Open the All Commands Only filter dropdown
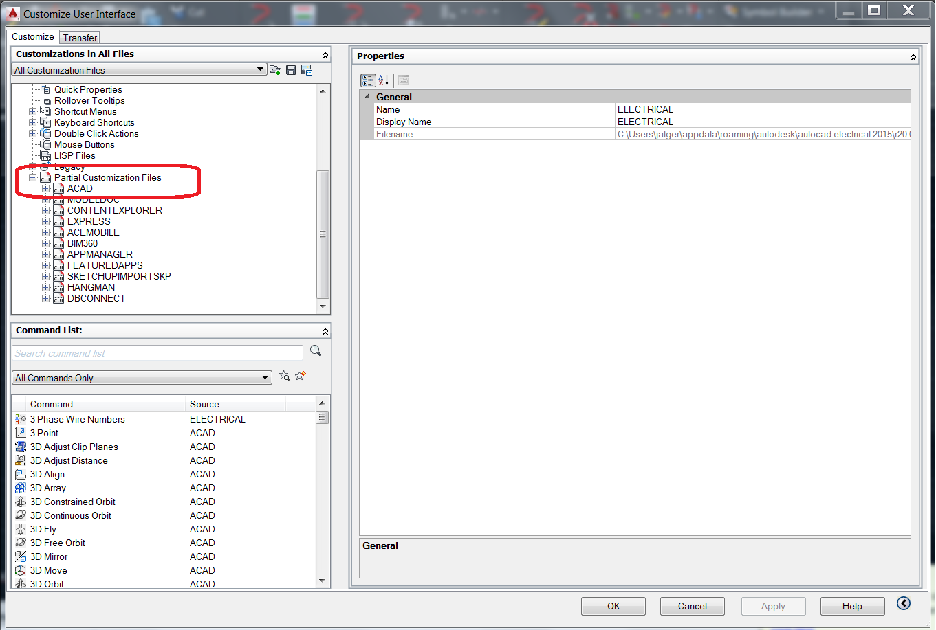The height and width of the screenshot is (630, 936). (142, 377)
